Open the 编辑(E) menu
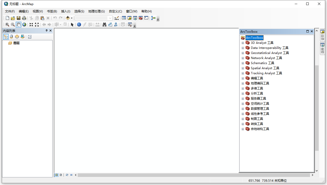This screenshot has height=185, width=327. [24, 11]
